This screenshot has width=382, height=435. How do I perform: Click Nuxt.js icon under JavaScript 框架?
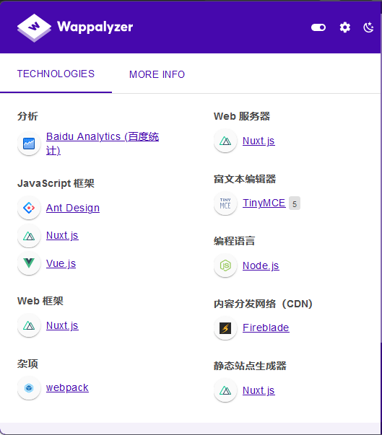29,236
